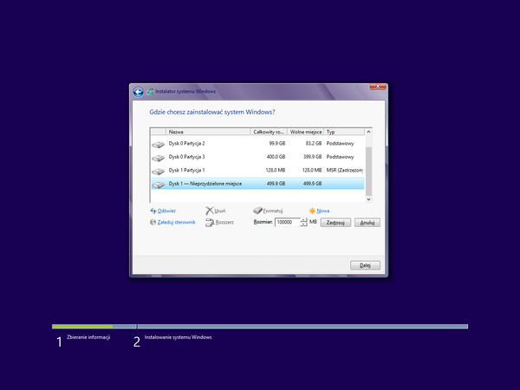The image size is (520, 390).
Task: Click the Rozmiar size input field
Action: pyautogui.click(x=287, y=223)
